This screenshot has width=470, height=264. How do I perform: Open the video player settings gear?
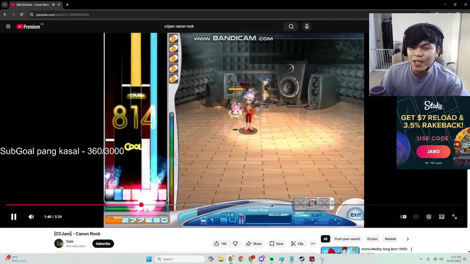[429, 217]
